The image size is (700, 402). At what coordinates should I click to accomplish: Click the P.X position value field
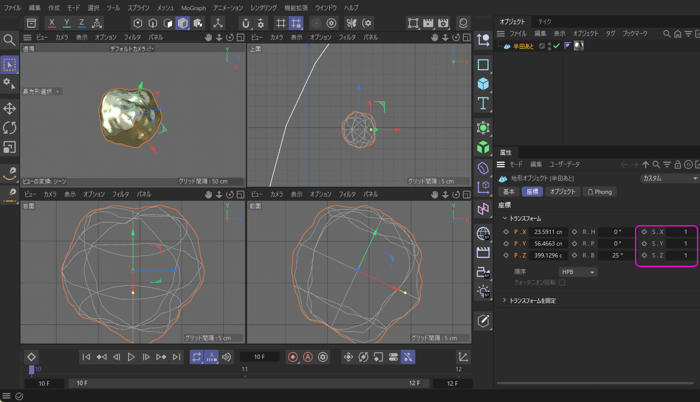pos(548,232)
